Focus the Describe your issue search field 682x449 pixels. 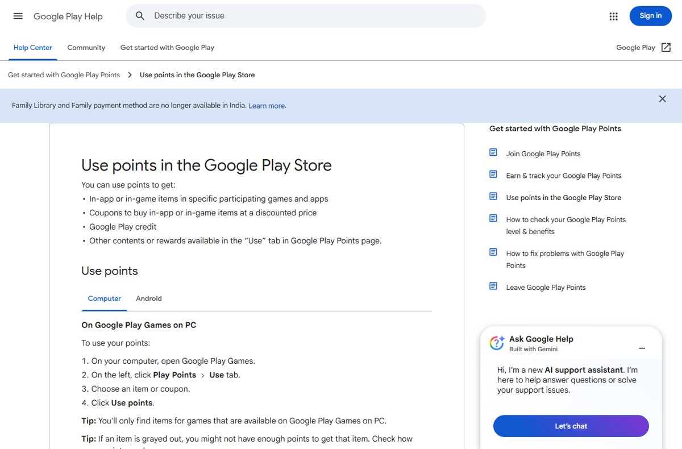[x=306, y=16]
